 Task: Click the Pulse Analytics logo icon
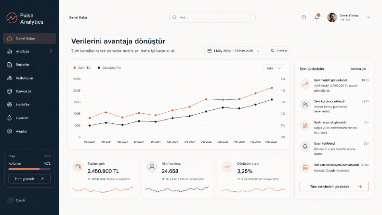pyautogui.click(x=12, y=18)
